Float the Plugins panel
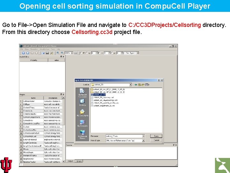The width and height of the screenshot is (230, 173). [x=61, y=94]
